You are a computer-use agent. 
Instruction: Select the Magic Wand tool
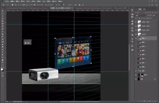pyautogui.click(x=2, y=18)
